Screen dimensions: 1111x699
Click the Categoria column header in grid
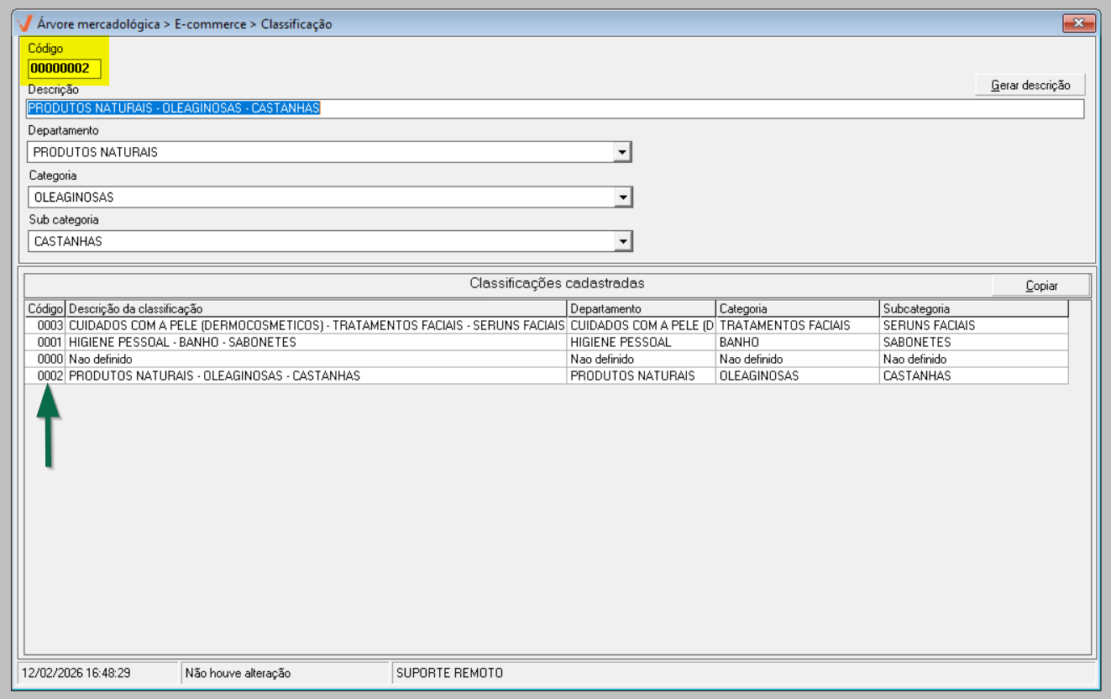tap(797, 309)
